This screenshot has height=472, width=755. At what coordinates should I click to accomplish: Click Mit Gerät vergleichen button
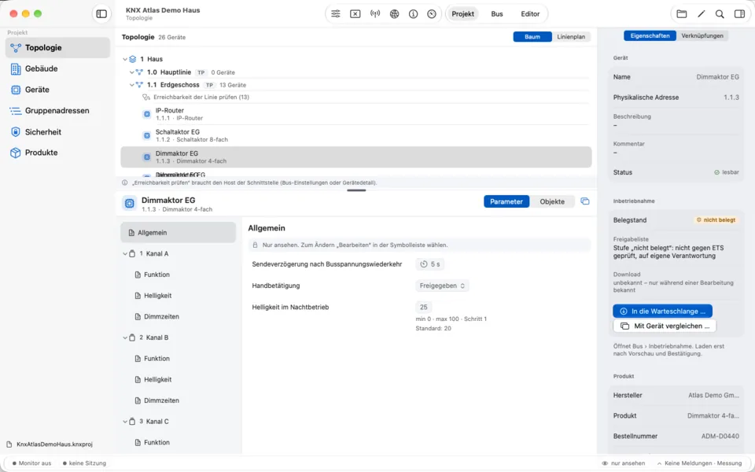tap(665, 326)
